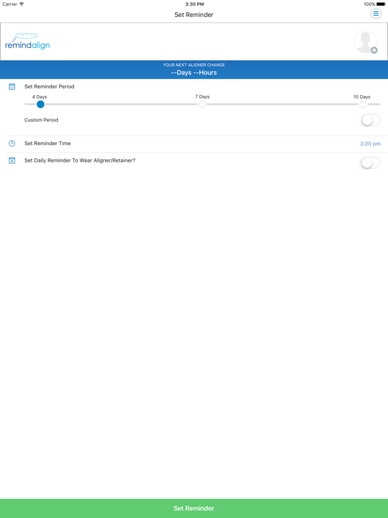Viewport: 388px width, 518px height.
Task: Click the calendar icon beside Set Reminder Period
Action: pos(12,86)
